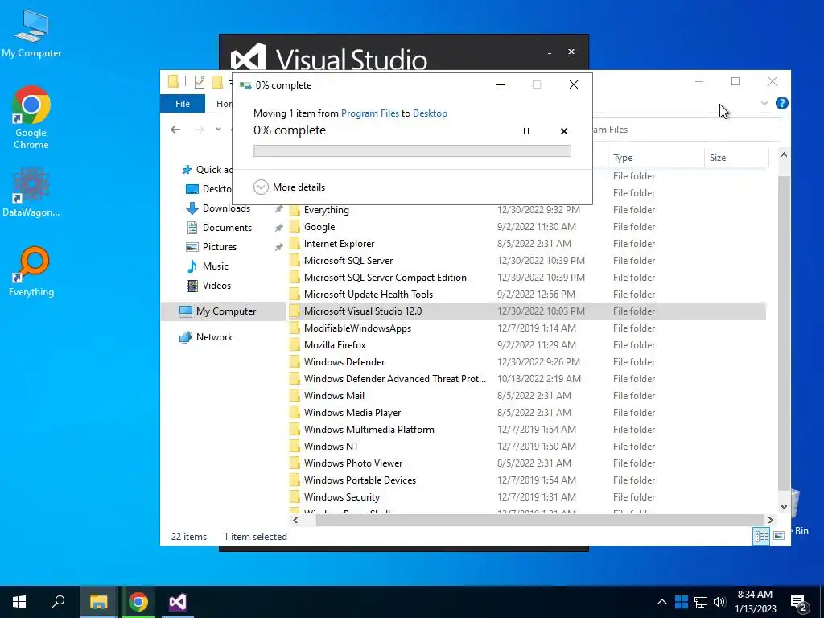Select Windows Portable Devices folder

point(527,480)
